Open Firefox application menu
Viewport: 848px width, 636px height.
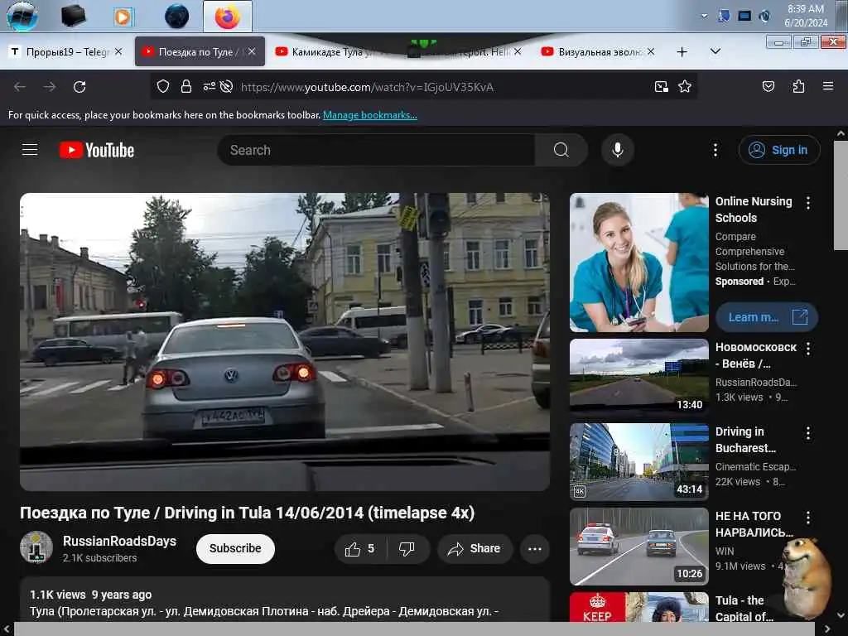tap(828, 86)
